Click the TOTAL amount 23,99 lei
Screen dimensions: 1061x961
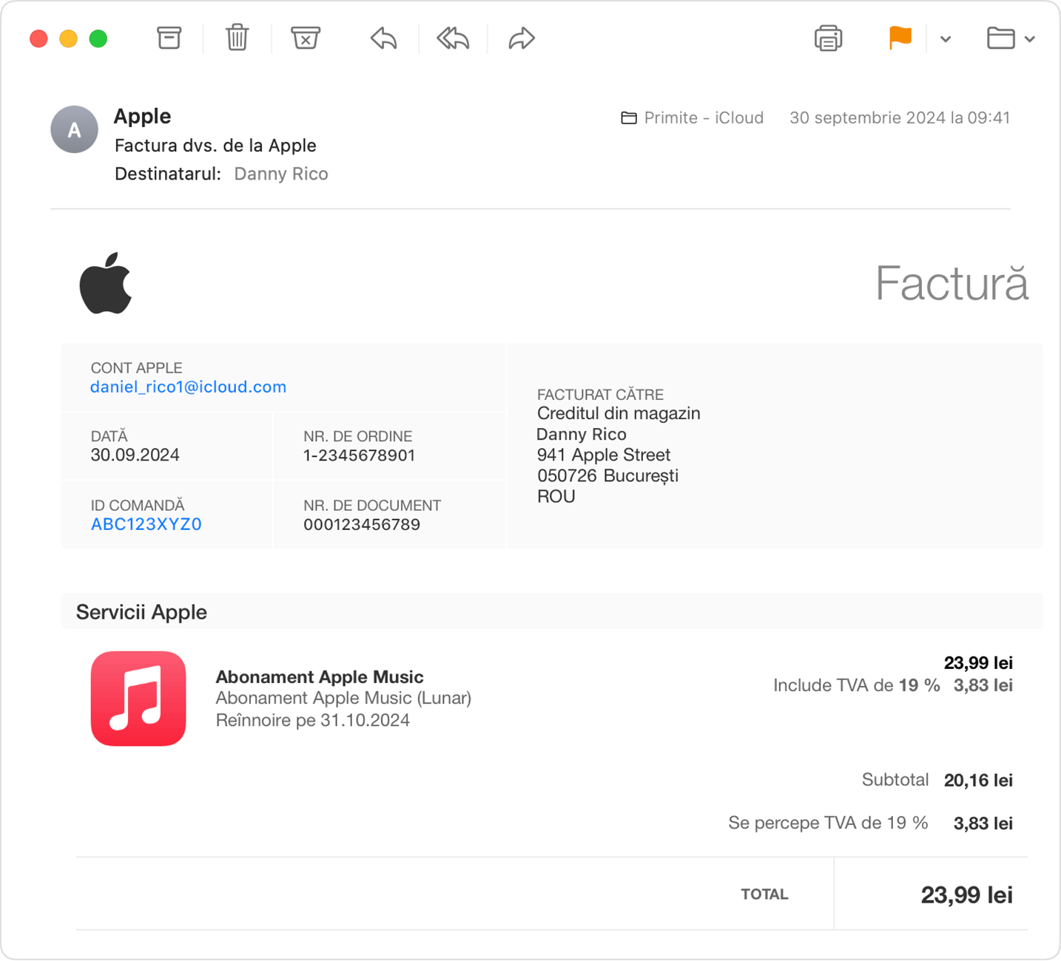click(x=966, y=894)
